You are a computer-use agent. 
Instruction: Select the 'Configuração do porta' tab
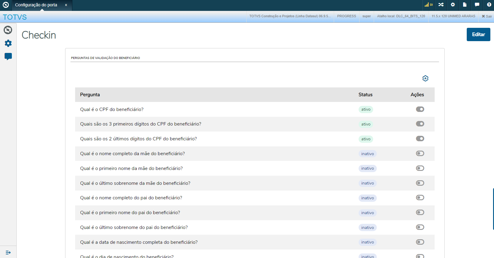(36, 5)
